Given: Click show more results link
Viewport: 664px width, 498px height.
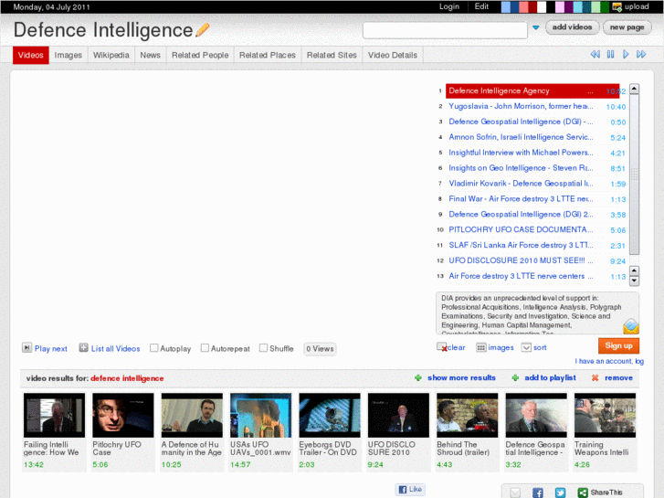Looking at the screenshot, I should point(461,377).
